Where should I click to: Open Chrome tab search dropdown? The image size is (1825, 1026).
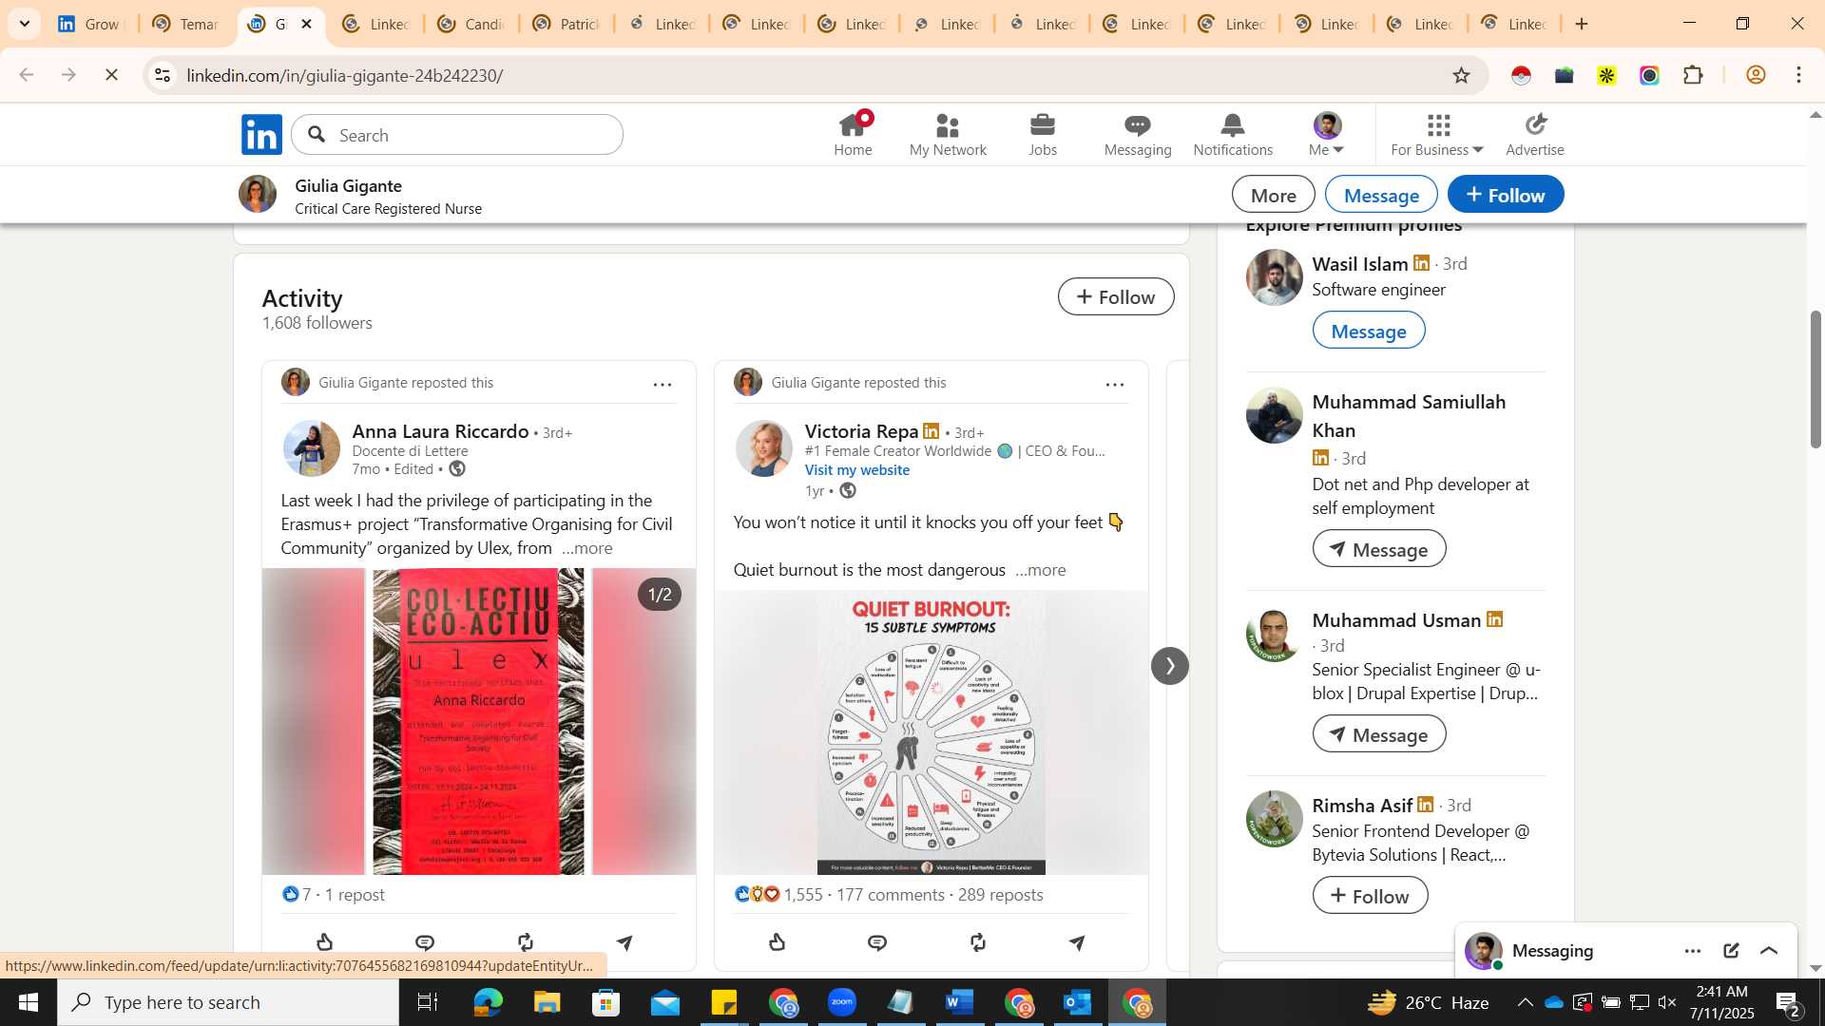point(24,24)
